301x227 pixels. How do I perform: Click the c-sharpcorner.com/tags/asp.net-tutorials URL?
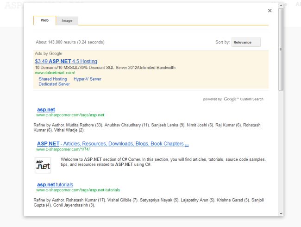[x=78, y=190]
